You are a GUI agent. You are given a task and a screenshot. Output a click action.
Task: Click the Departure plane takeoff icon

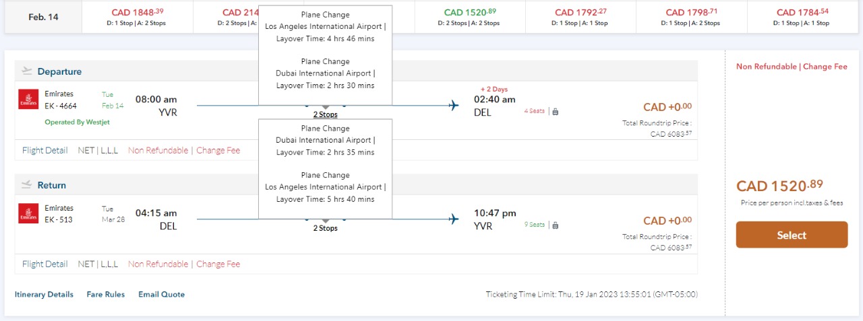coord(27,71)
